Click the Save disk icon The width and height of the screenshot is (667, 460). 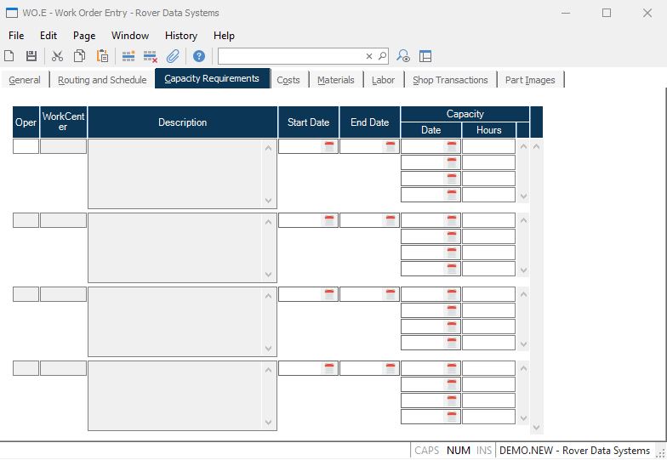(x=31, y=56)
